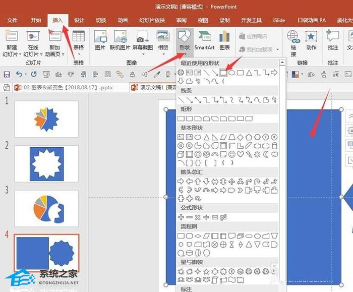Click the eyedropper tool icon
The image size is (353, 292).
coord(157,74)
